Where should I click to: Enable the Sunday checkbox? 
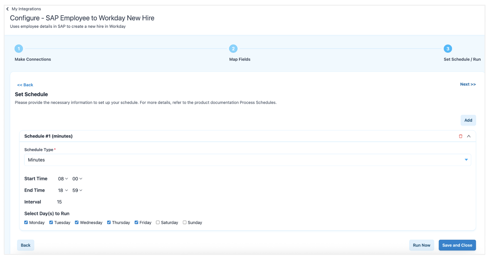[185, 222]
